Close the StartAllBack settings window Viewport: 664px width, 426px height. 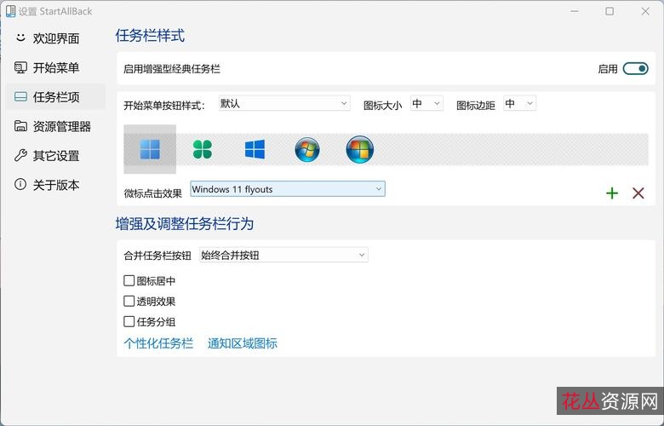click(x=645, y=11)
